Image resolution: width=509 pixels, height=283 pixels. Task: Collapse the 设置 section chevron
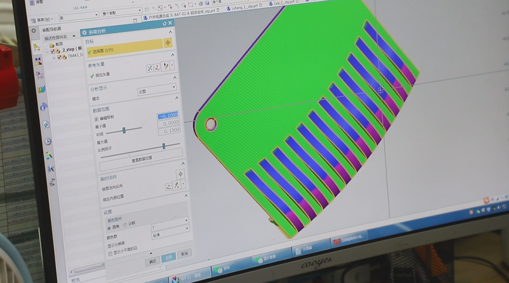(186, 195)
